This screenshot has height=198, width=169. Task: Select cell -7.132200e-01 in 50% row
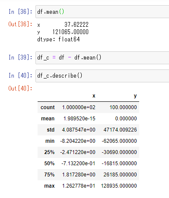[78, 163]
